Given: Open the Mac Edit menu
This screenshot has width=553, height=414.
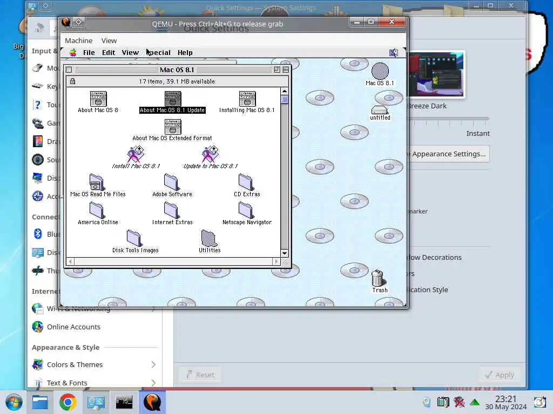Looking at the screenshot, I should pos(109,53).
